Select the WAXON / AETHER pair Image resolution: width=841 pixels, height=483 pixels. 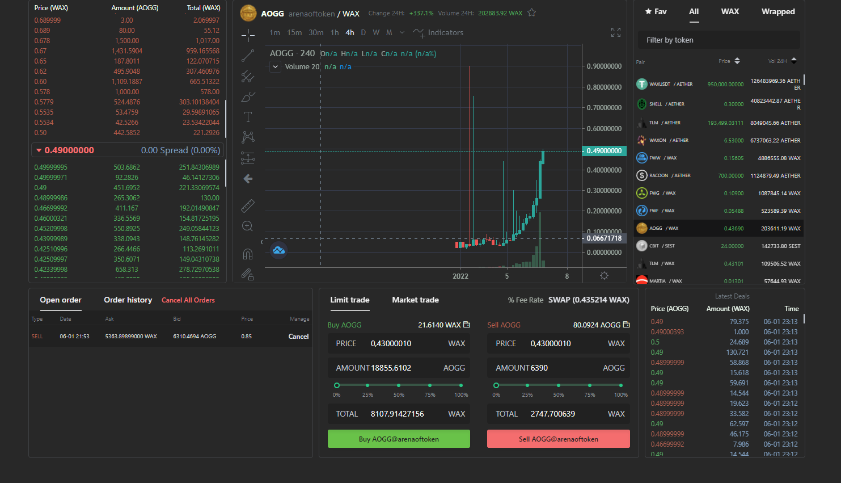coord(719,140)
